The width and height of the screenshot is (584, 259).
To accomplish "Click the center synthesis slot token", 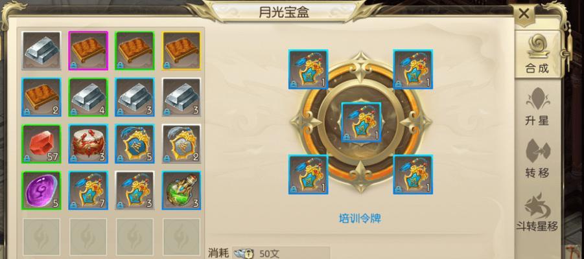I will coord(361,122).
